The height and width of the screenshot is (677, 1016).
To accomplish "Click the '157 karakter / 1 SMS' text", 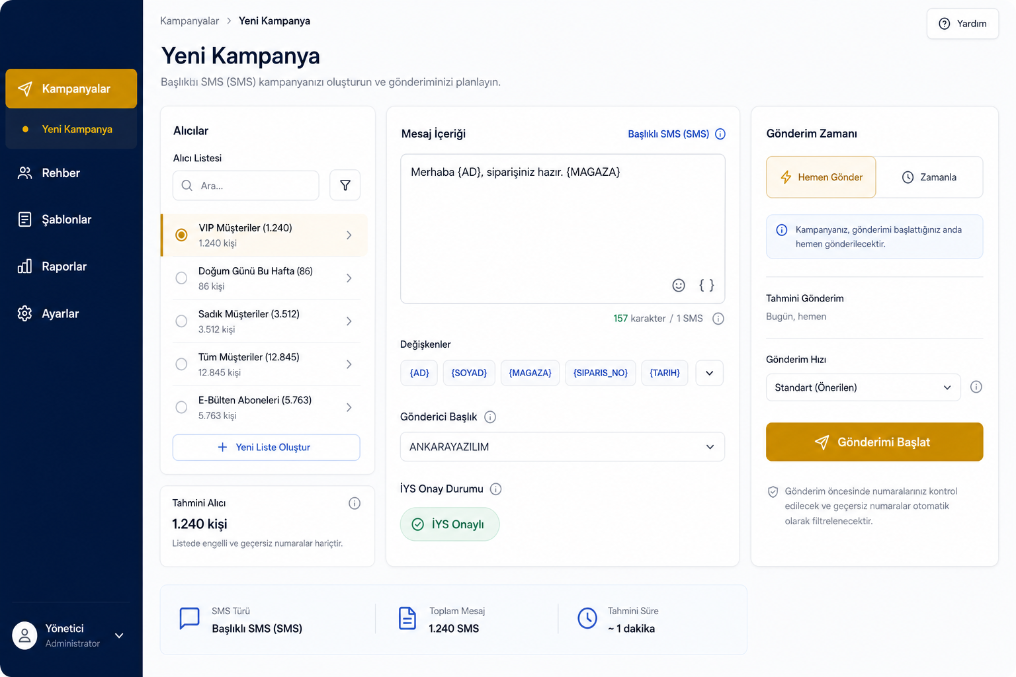I will tap(658, 319).
